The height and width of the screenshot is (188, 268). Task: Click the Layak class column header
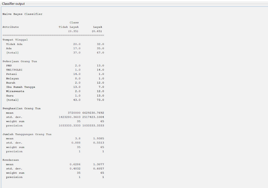(98, 27)
